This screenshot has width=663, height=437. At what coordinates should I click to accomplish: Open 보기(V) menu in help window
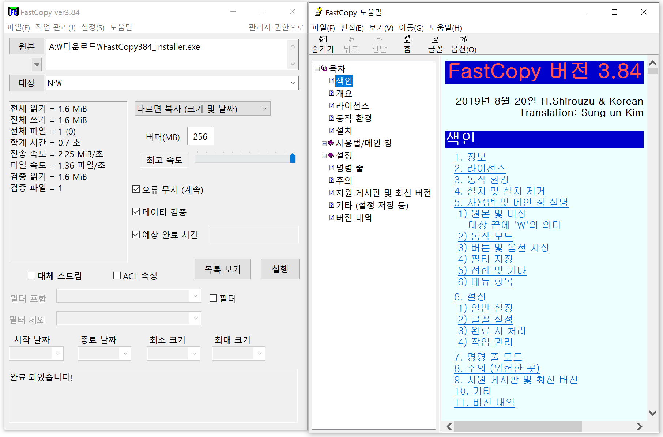pyautogui.click(x=381, y=28)
